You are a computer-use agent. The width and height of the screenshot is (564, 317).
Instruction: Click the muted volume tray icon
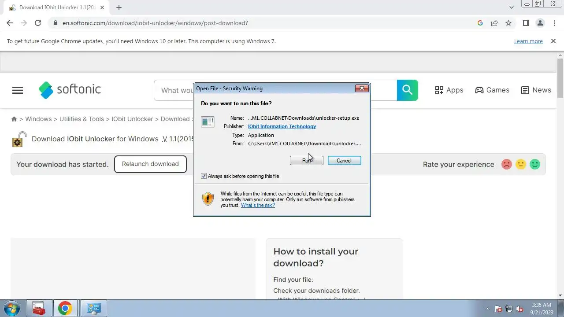[x=519, y=309]
